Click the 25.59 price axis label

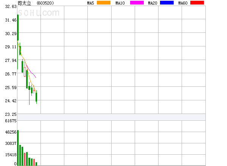point(11,88)
